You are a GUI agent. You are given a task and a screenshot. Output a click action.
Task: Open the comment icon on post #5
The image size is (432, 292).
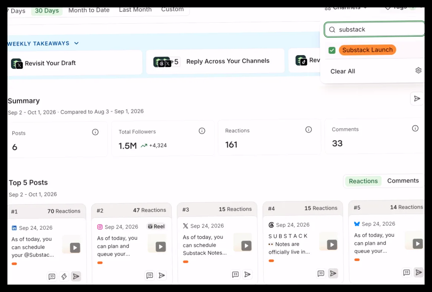coord(407,273)
